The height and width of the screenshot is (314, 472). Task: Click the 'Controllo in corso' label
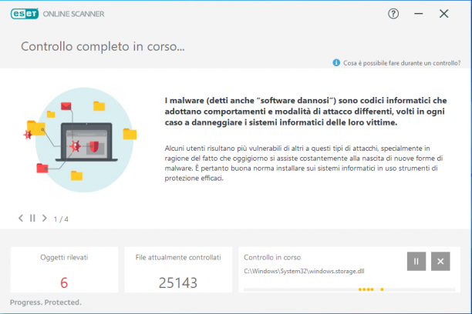[x=272, y=258]
